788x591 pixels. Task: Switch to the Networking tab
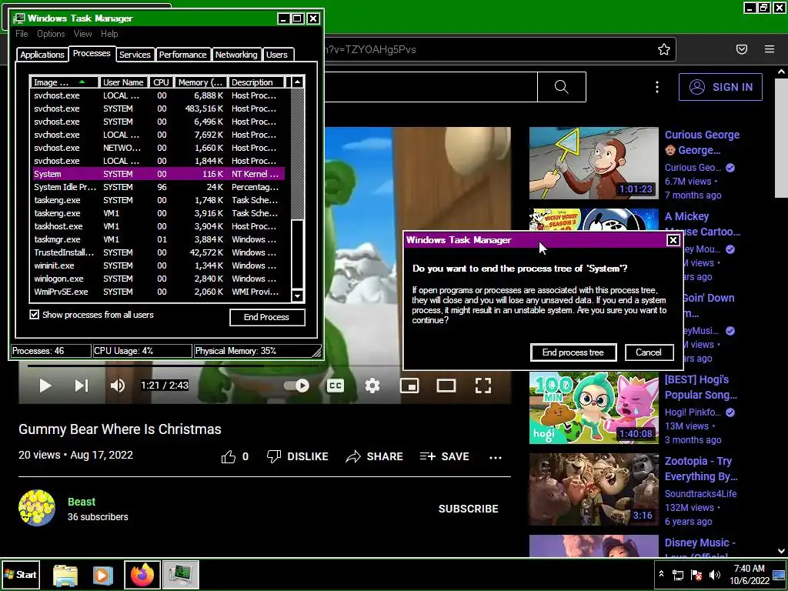tap(236, 55)
